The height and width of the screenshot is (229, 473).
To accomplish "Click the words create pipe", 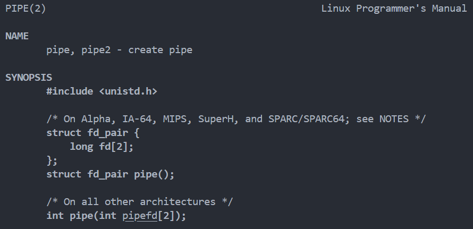I will (161, 50).
